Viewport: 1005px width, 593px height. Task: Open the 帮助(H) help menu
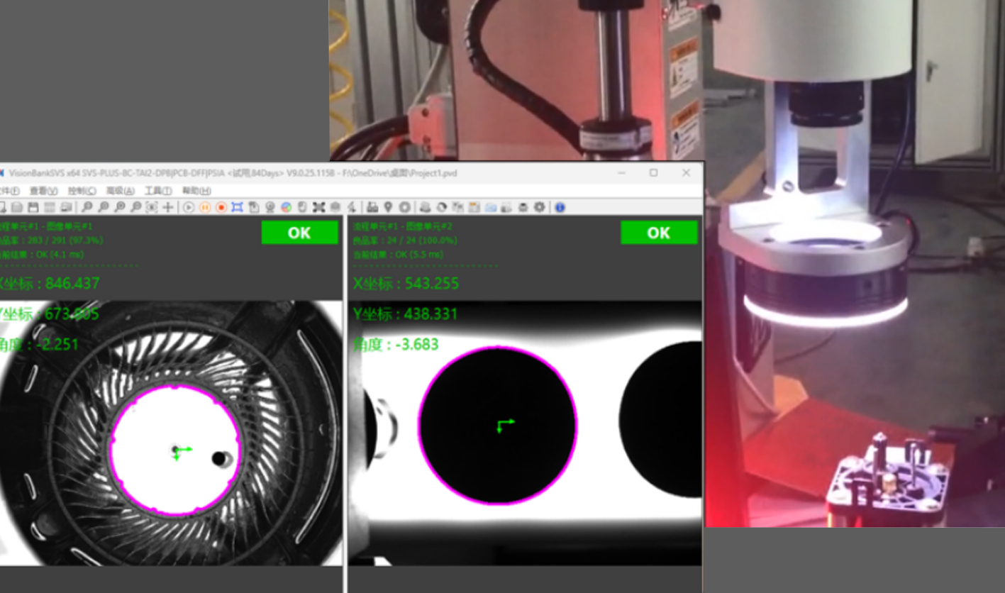pyautogui.click(x=196, y=191)
